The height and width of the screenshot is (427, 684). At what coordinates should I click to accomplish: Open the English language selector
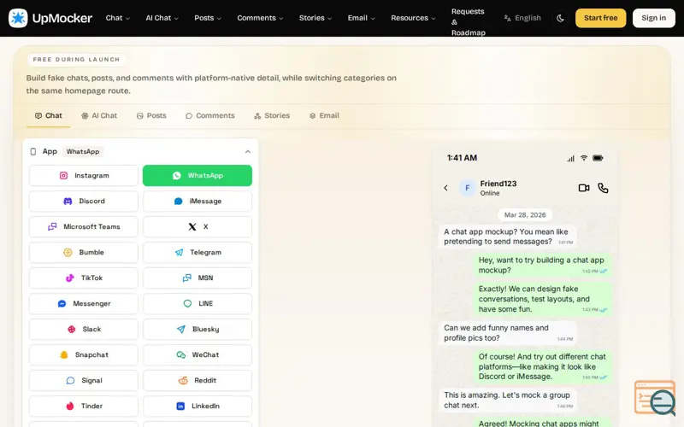click(x=522, y=18)
